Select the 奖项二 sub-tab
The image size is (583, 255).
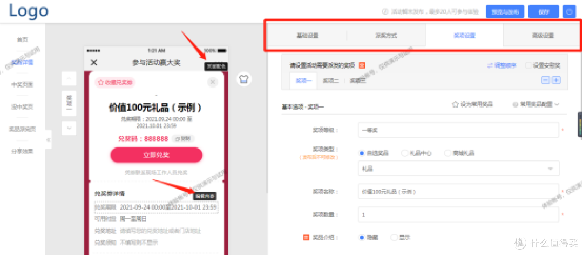click(330, 80)
